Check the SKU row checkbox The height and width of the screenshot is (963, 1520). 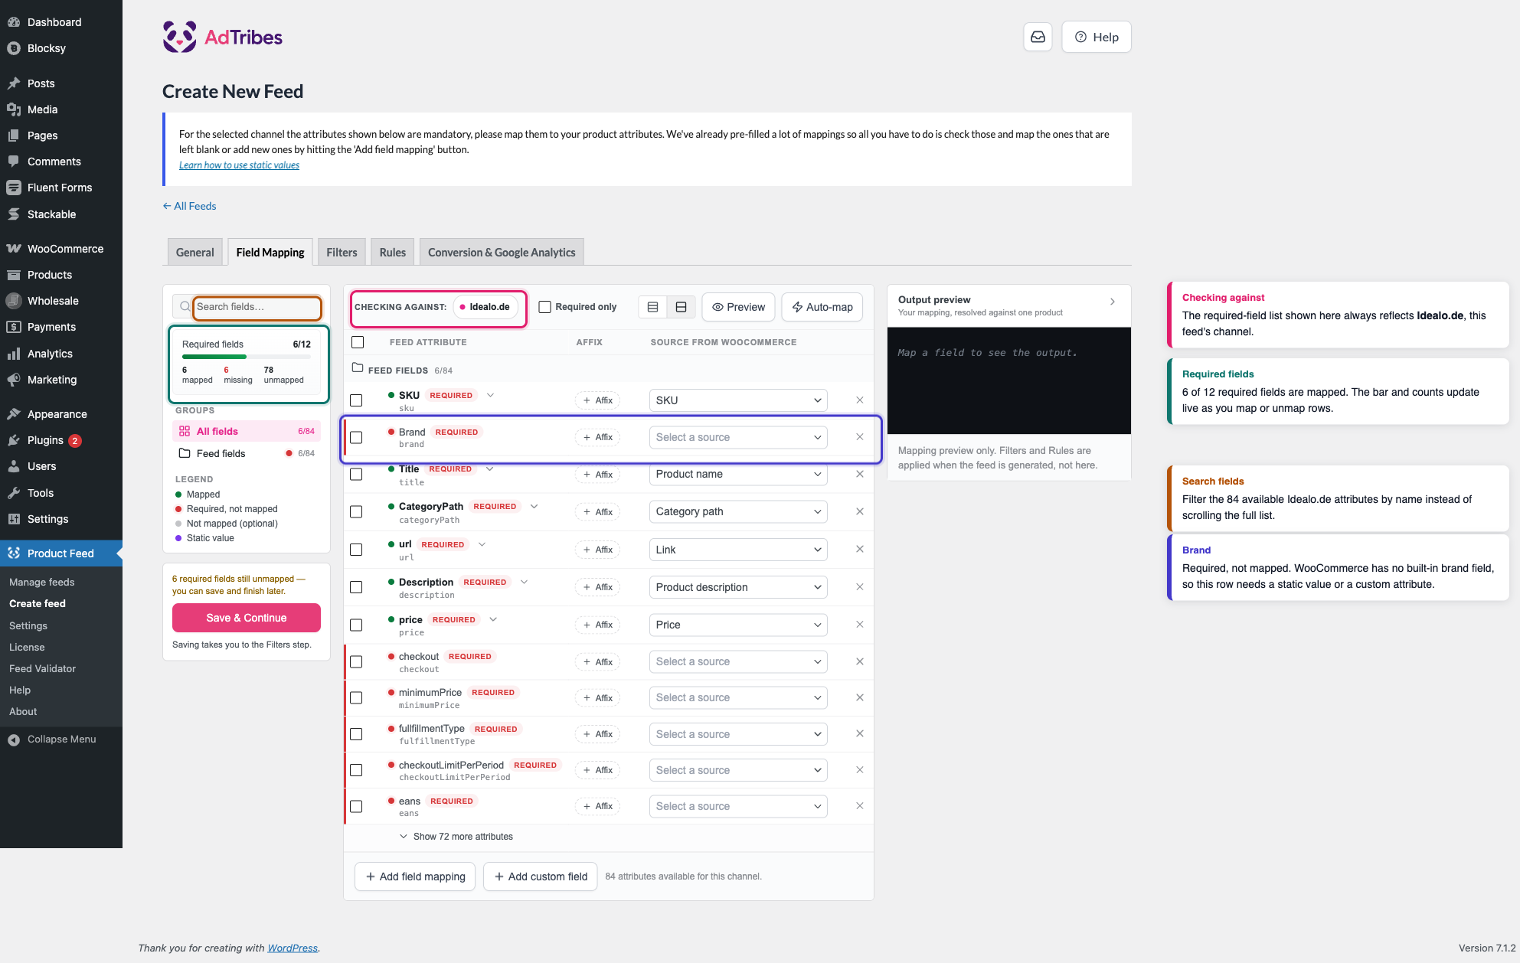click(356, 400)
